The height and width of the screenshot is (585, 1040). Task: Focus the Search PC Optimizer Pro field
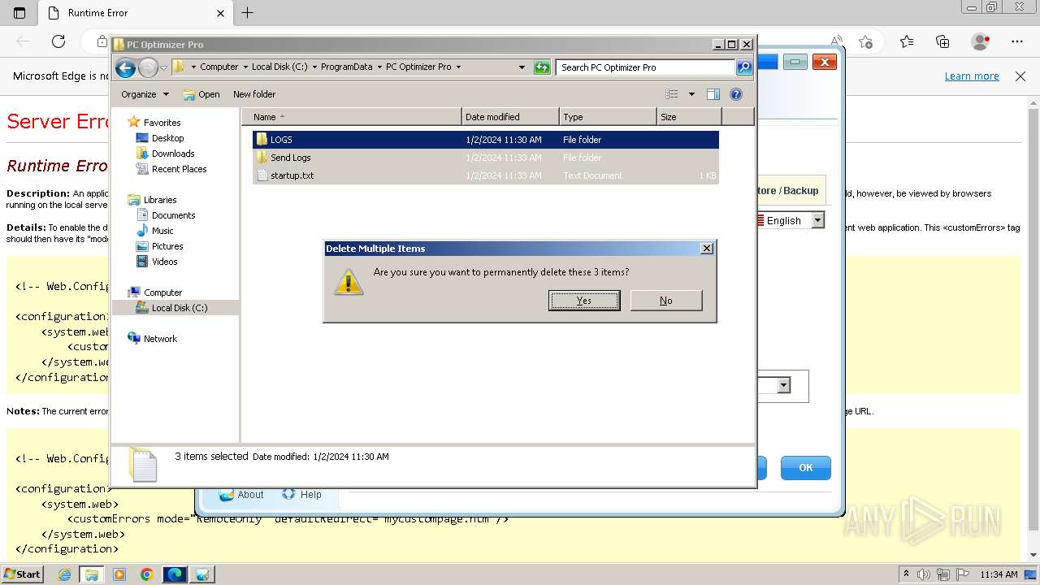point(646,67)
